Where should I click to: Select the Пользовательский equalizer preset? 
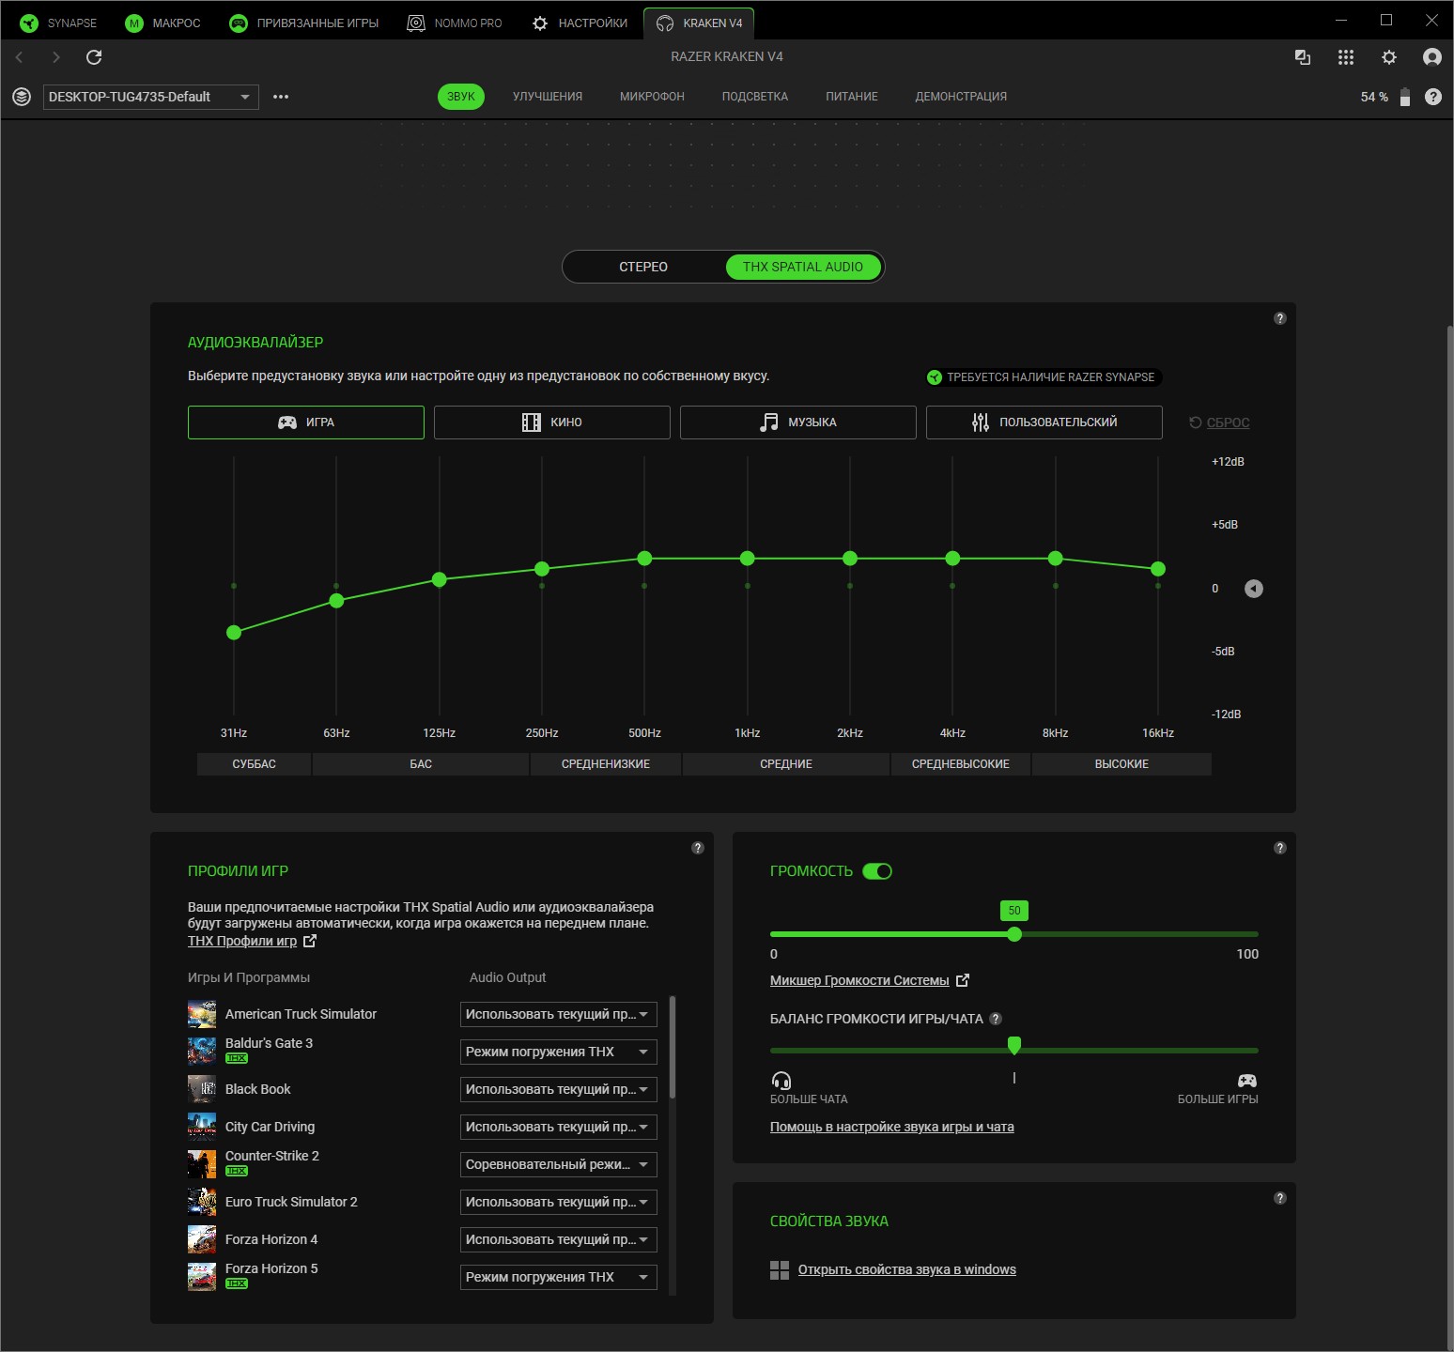click(x=1044, y=422)
